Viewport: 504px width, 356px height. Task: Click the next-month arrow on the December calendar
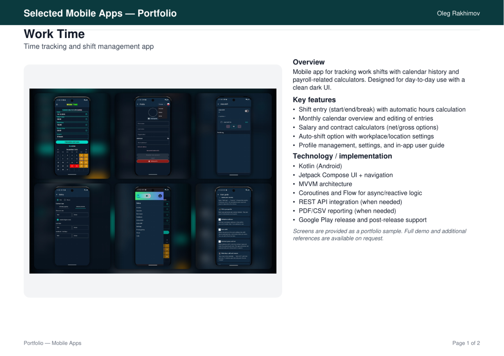pos(86,149)
